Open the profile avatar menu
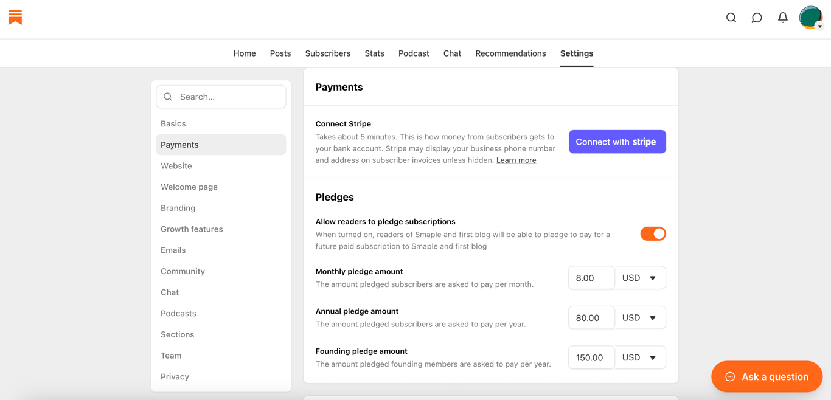Image resolution: width=831 pixels, height=400 pixels. [811, 18]
